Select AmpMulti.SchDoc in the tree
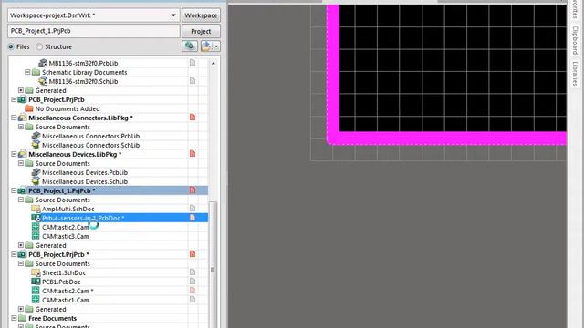The height and width of the screenshot is (328, 584). point(68,209)
